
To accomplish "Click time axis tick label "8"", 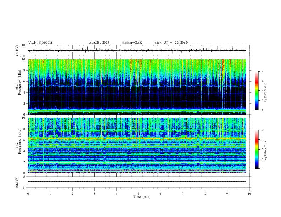I will [205, 194].
